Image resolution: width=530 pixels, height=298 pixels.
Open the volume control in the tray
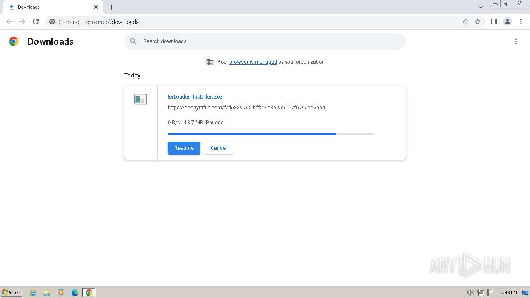(x=470, y=293)
